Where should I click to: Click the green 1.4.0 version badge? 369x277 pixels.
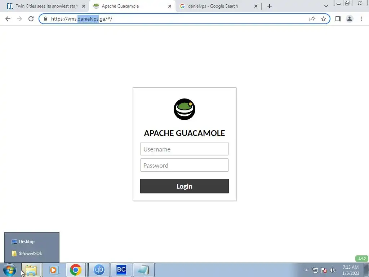pos(362,258)
